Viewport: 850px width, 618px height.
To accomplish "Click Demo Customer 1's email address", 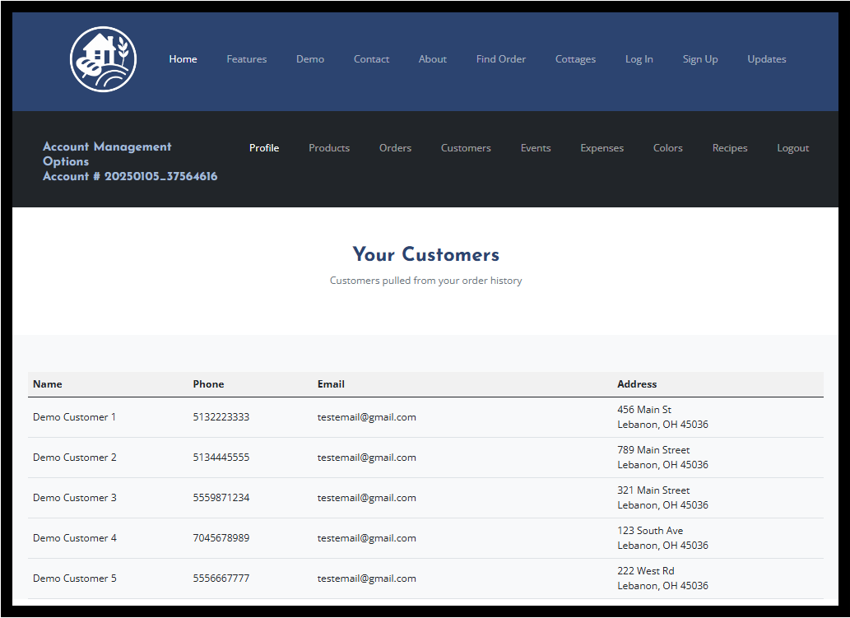I will pos(366,417).
